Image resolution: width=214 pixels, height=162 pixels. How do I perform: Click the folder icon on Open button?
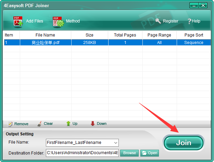point(144,153)
